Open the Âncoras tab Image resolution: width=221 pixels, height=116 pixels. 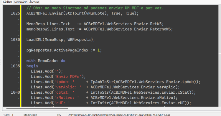pyautogui.click(x=34, y=2)
